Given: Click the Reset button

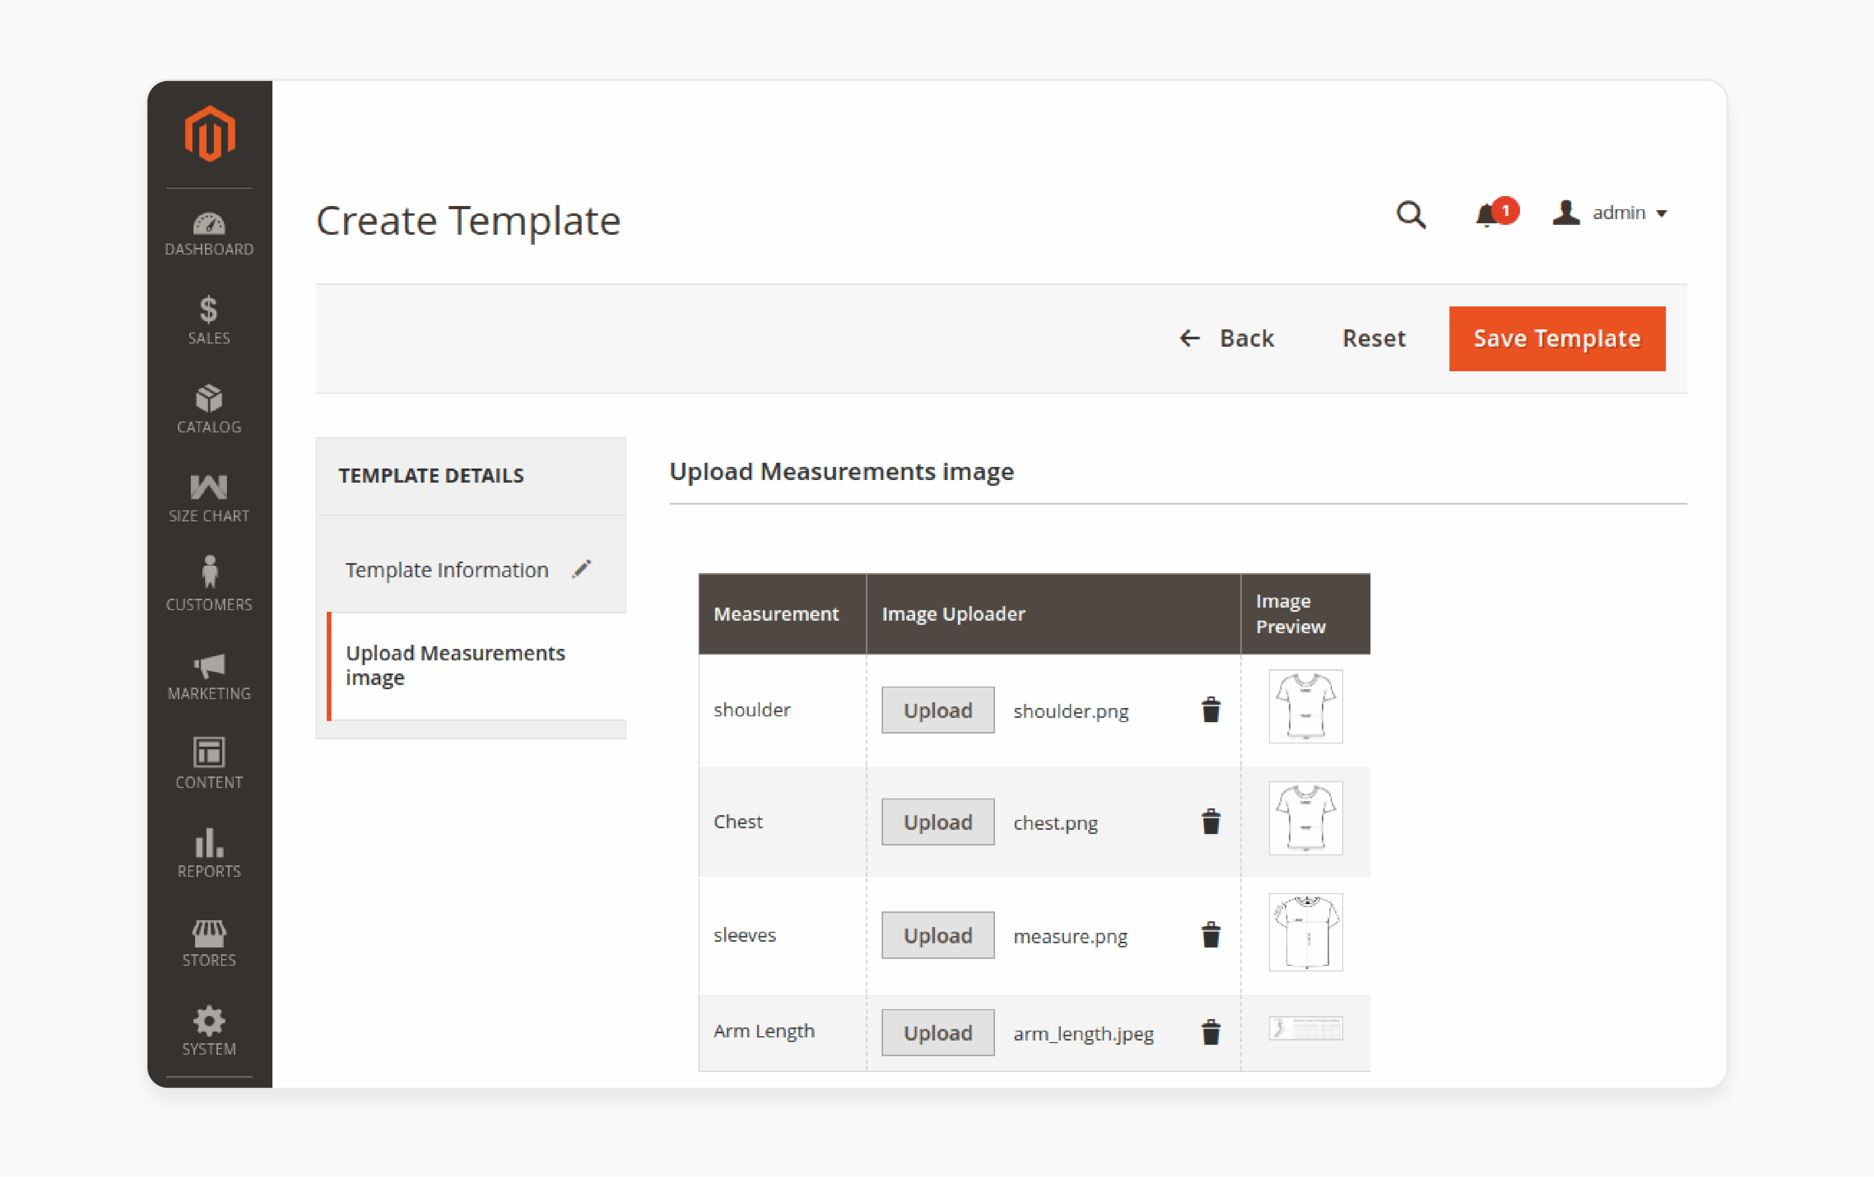Looking at the screenshot, I should [x=1374, y=338].
